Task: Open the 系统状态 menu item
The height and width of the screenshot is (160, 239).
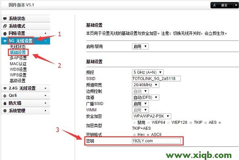Action: (x=25, y=19)
